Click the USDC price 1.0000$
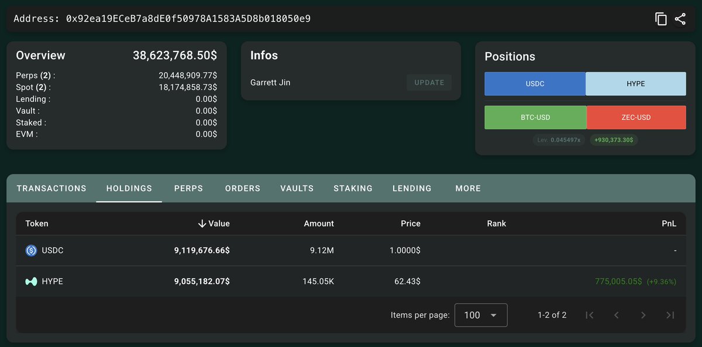 click(405, 250)
